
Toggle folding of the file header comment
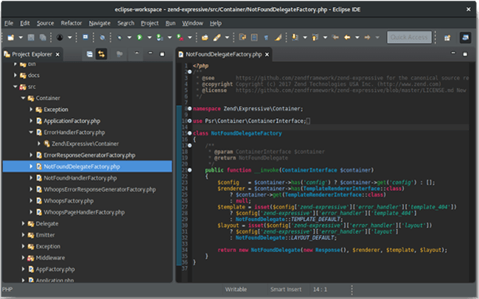tap(190, 71)
